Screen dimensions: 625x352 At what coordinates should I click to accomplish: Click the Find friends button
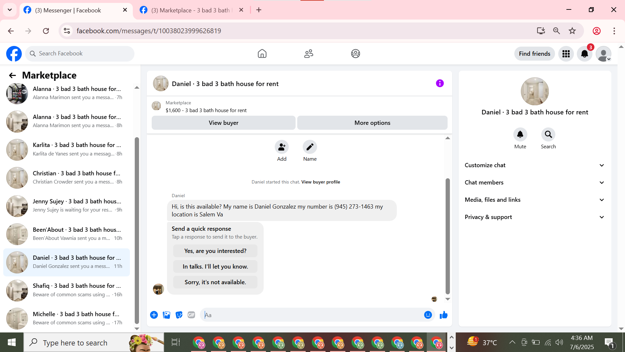coord(535,54)
